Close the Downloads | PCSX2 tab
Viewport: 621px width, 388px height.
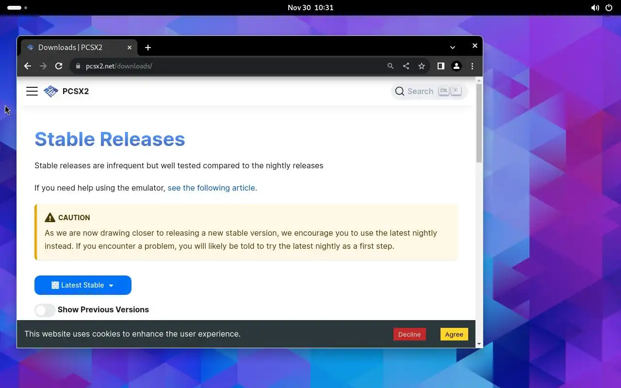pyautogui.click(x=130, y=48)
